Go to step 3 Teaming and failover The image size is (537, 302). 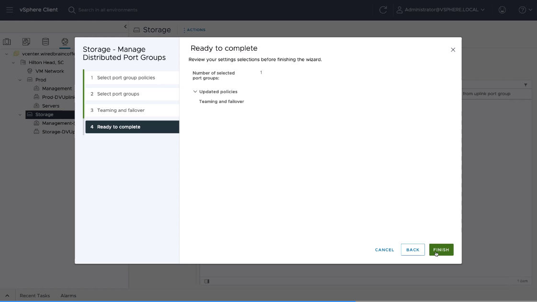pos(121,110)
